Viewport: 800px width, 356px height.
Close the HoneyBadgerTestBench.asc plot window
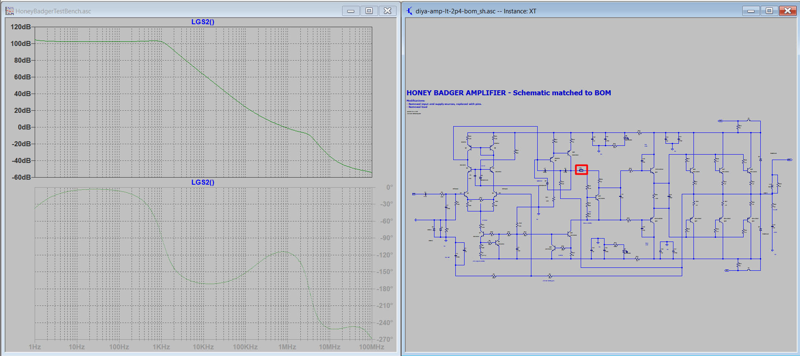[x=387, y=11]
